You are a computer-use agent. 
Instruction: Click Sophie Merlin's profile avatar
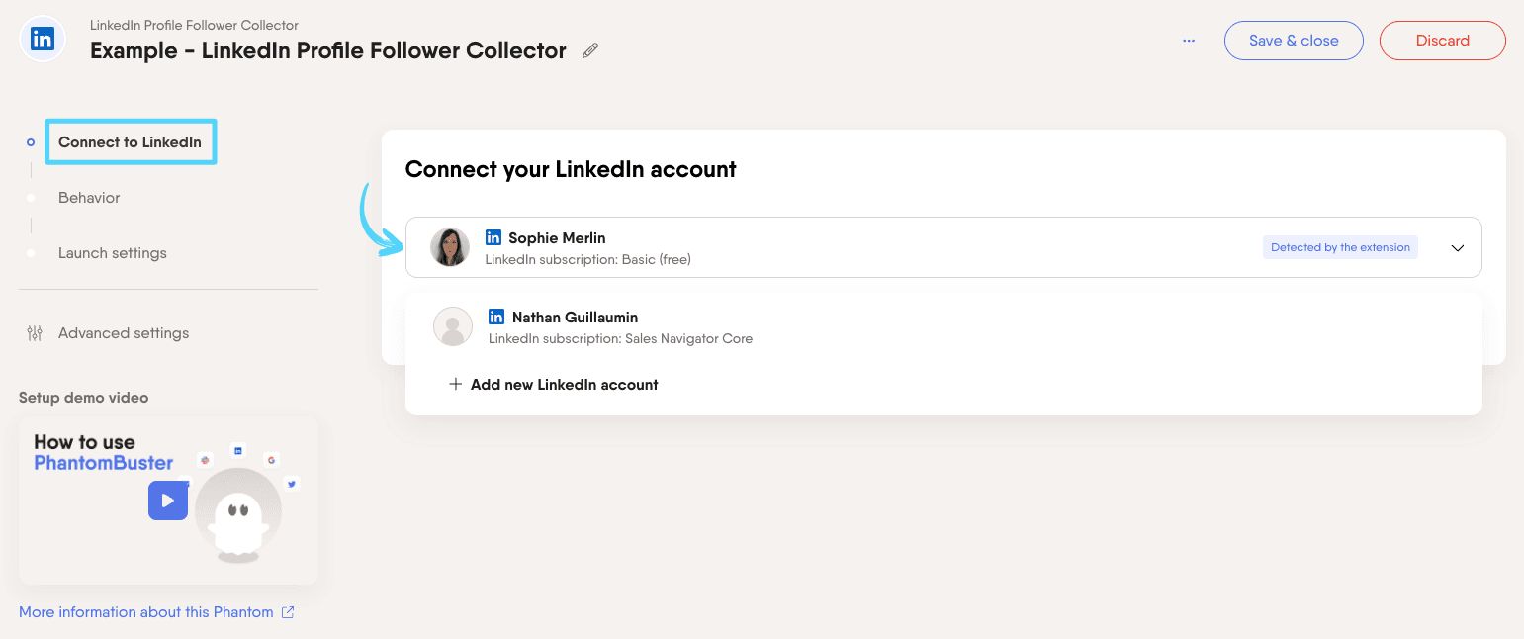click(x=450, y=247)
